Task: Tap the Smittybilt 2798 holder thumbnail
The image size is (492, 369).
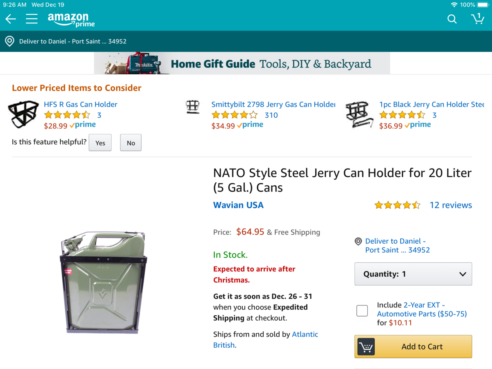Action: click(x=193, y=107)
